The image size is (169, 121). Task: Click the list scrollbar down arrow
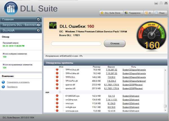coord(165,110)
